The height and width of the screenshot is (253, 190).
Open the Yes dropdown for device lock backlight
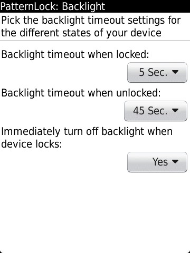[x=157, y=162]
